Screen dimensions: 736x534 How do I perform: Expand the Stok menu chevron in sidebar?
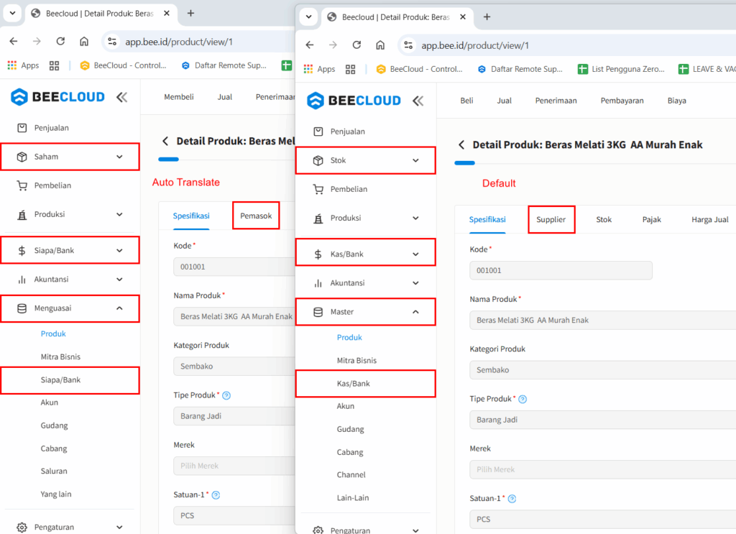coord(415,160)
